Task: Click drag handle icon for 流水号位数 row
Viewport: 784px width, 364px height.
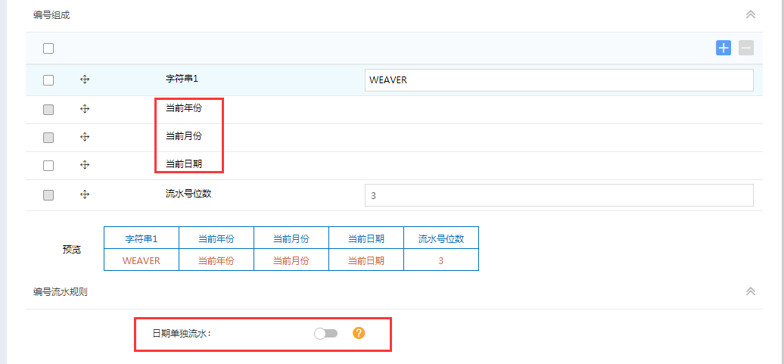Action: [x=85, y=194]
